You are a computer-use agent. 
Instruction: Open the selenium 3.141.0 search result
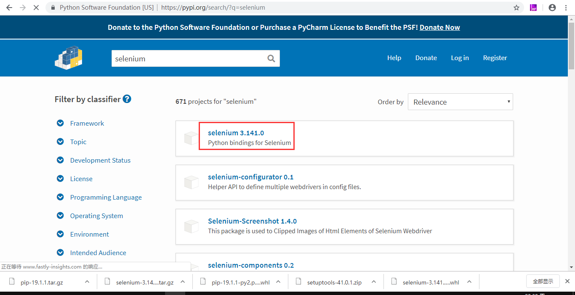pyautogui.click(x=236, y=132)
